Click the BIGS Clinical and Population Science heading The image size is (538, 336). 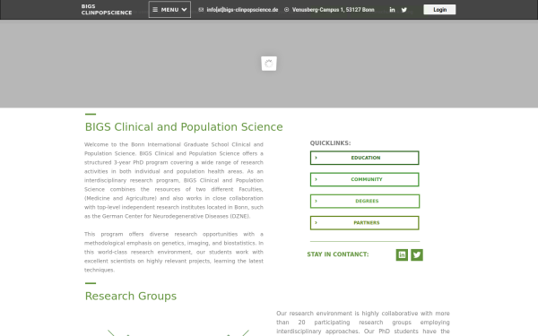pos(184,127)
